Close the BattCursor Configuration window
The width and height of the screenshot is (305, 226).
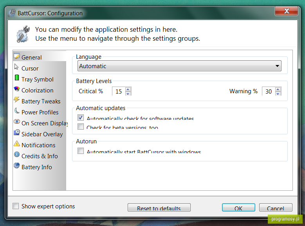(x=286, y=11)
